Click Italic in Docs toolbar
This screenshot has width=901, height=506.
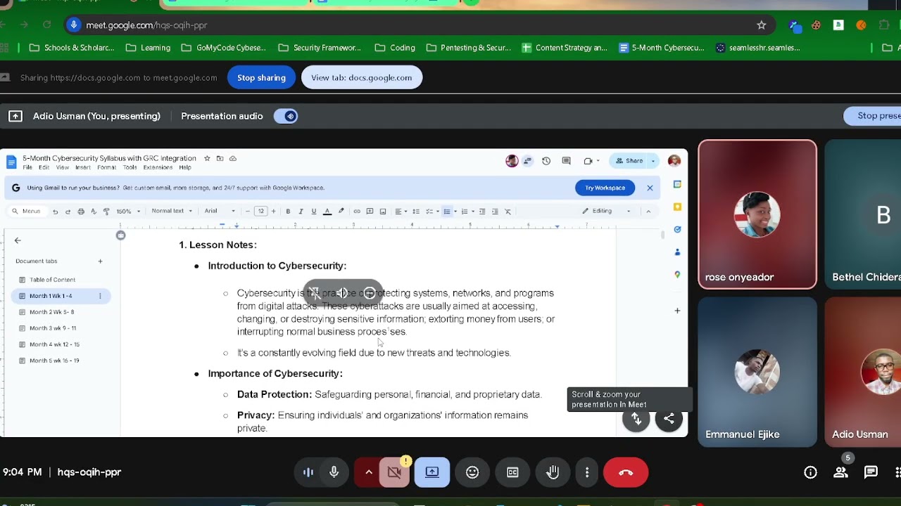pos(301,211)
